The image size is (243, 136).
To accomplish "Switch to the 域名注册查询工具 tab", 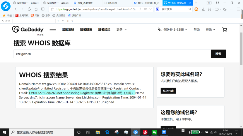I will click(x=147, y=3).
